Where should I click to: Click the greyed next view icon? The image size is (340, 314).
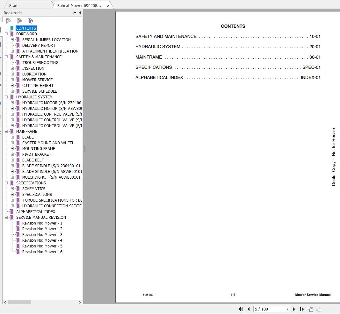coord(319,309)
